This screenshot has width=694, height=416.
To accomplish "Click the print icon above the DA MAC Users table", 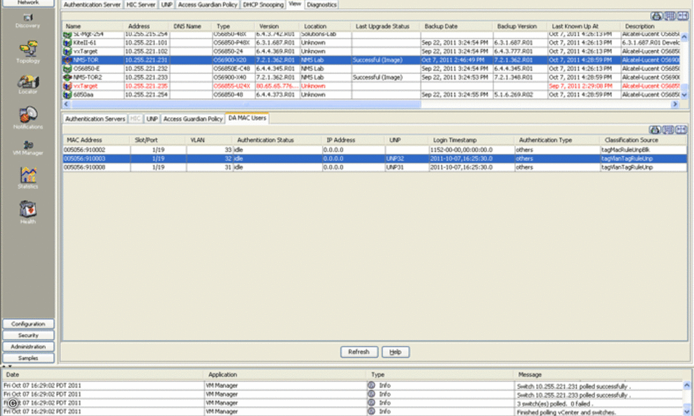I will click(x=656, y=130).
